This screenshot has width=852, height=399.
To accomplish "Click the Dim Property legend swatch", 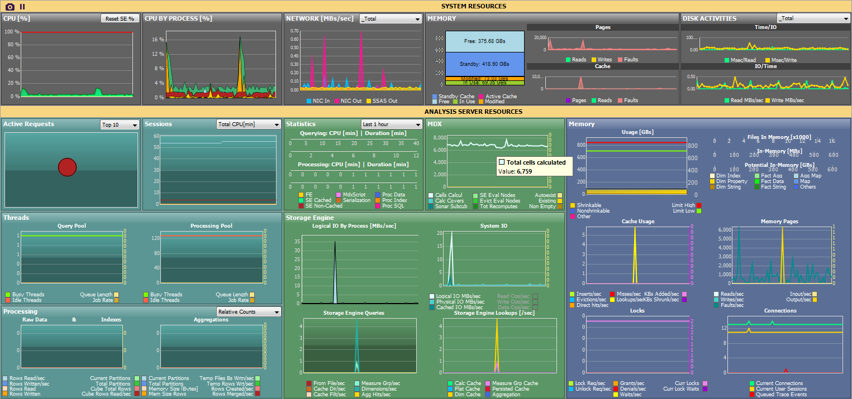I will click(712, 181).
